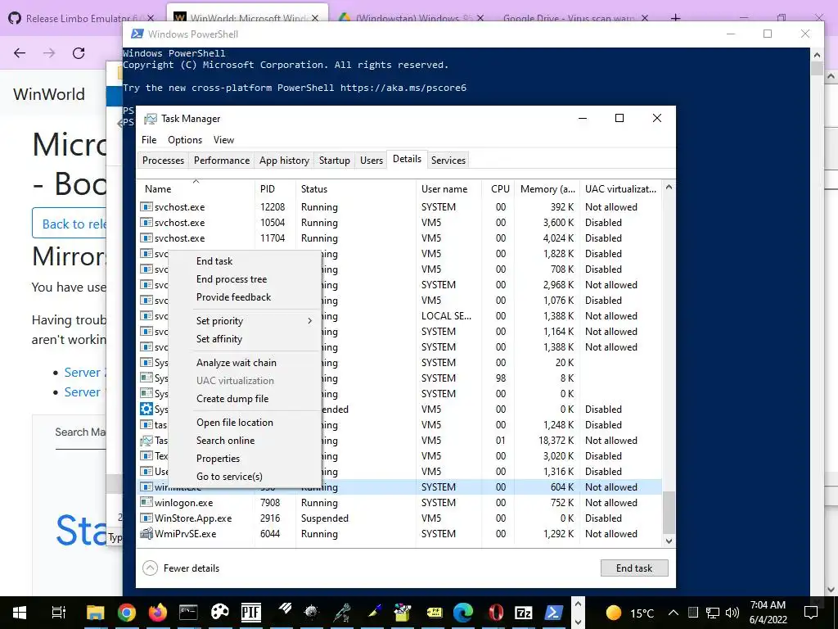Screen dimensions: 838x629
Task: Click the WinStore.App.exe process icon
Action: click(x=146, y=518)
